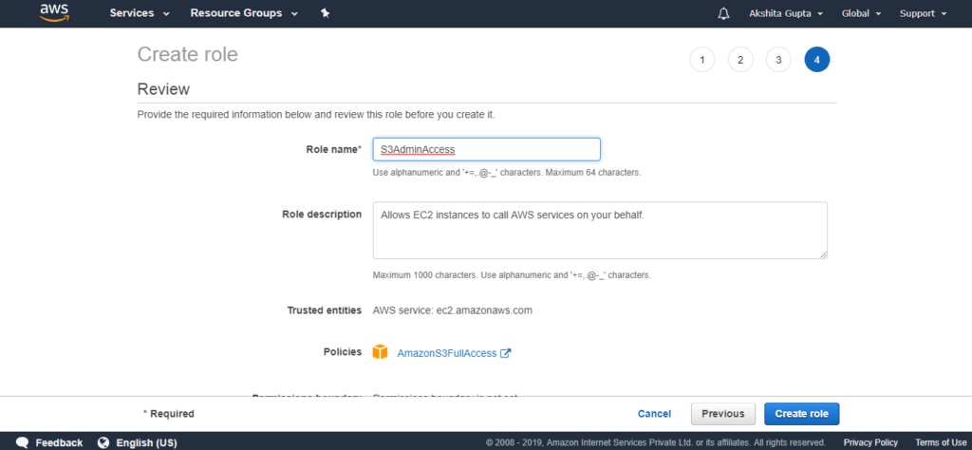Click inside the Role description textarea

tap(600, 230)
